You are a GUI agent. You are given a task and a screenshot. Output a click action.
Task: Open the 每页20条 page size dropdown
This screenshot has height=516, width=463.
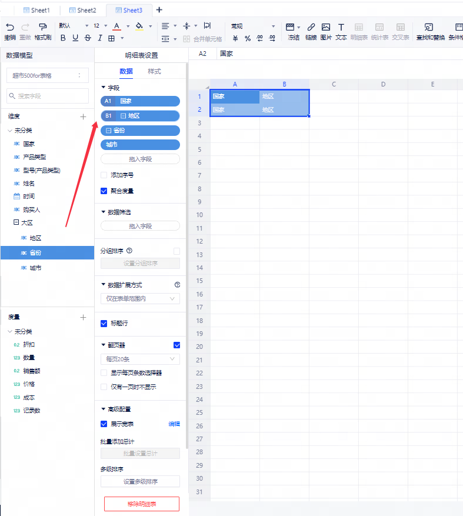coord(140,359)
